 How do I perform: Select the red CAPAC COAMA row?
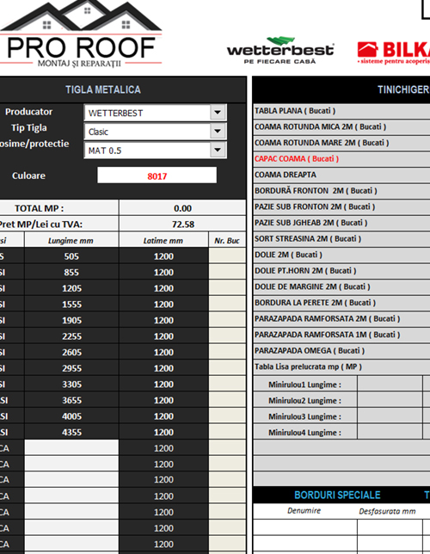click(341, 158)
